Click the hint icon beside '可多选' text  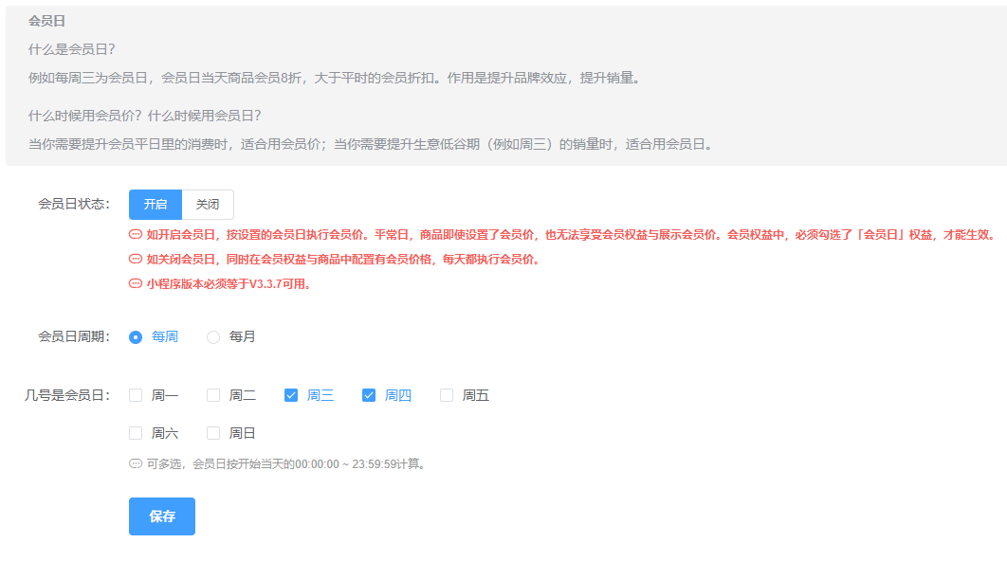136,464
